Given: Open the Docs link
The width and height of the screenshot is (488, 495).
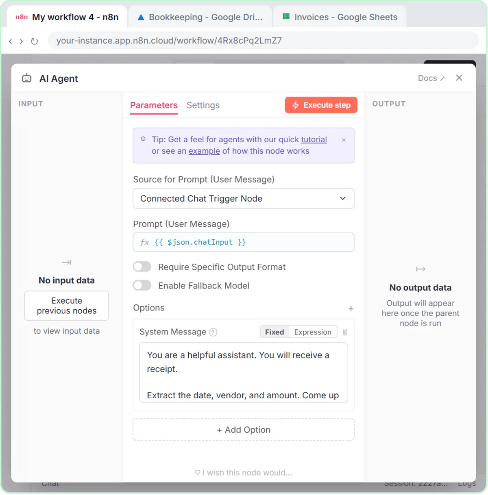Looking at the screenshot, I should 431,78.
